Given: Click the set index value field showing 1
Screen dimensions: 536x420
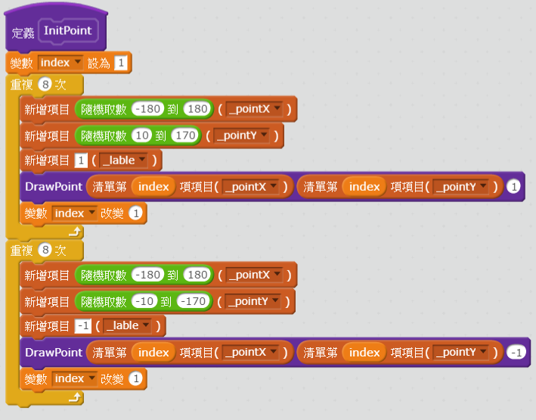Looking at the screenshot, I should coord(121,63).
